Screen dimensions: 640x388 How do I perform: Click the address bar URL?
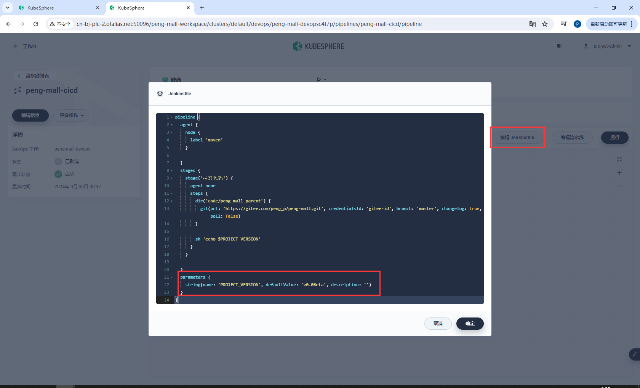coord(249,24)
